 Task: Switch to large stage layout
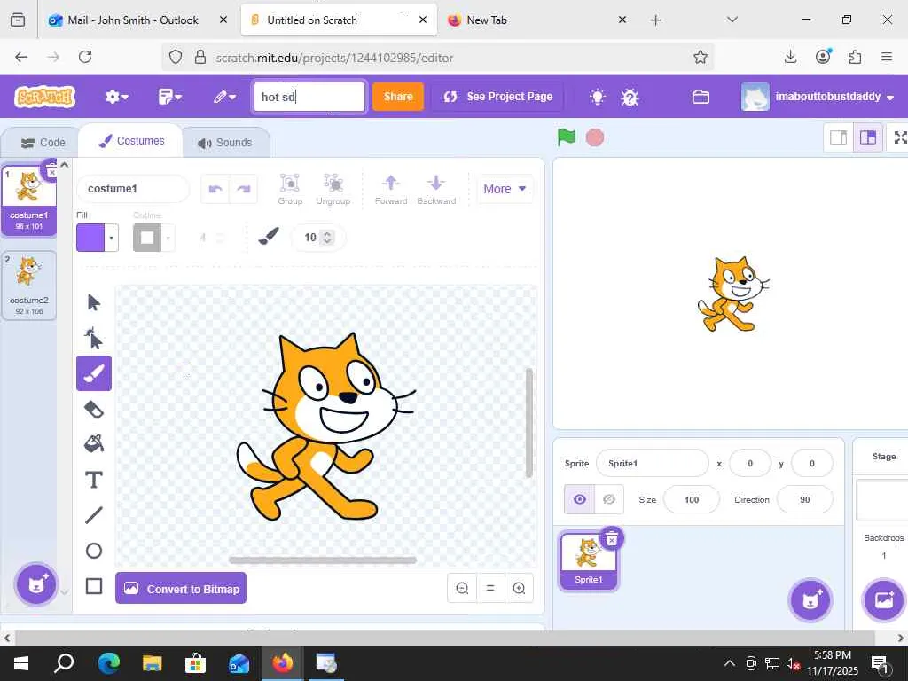click(x=867, y=137)
